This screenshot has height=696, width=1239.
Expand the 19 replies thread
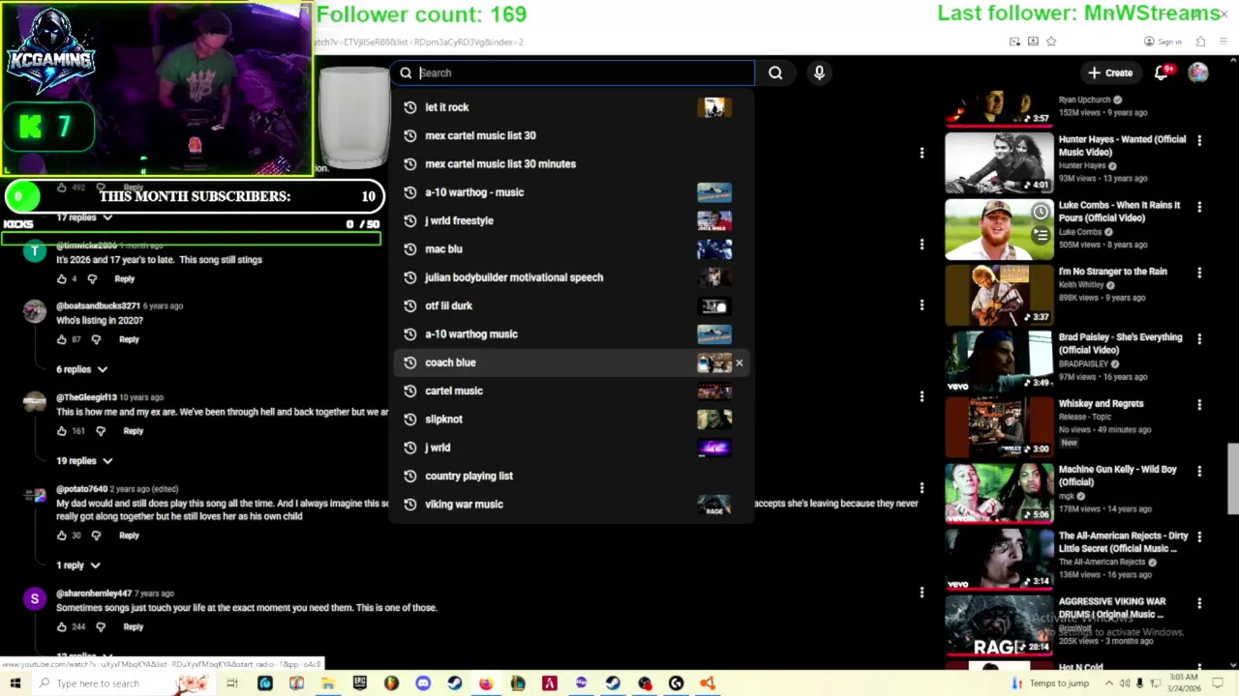click(83, 461)
